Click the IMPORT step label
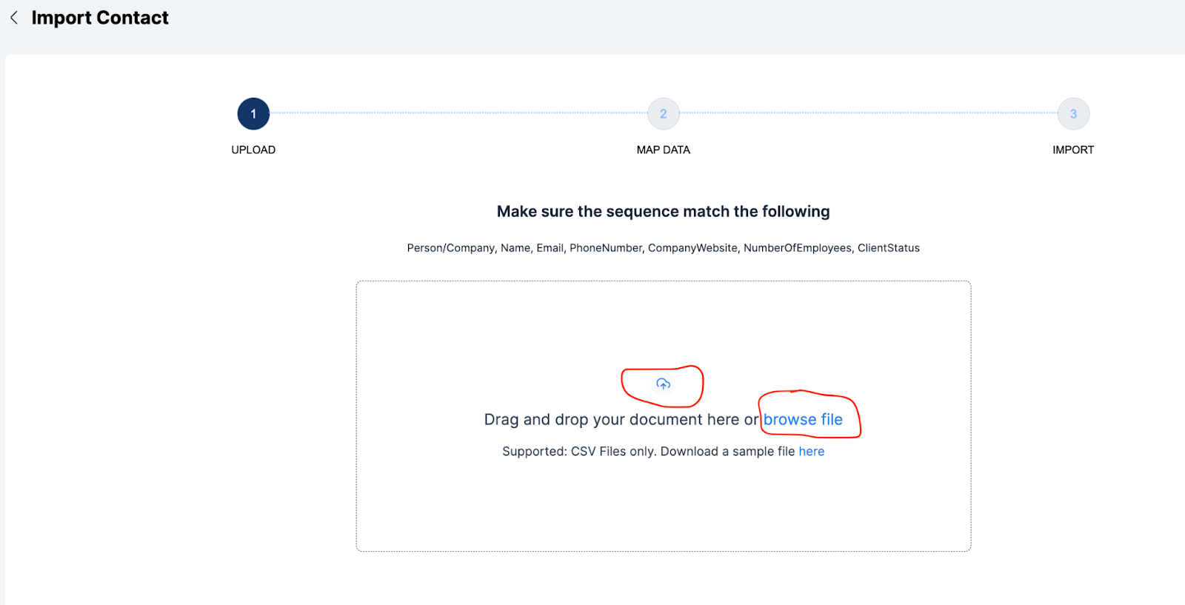1185x605 pixels. click(1073, 150)
